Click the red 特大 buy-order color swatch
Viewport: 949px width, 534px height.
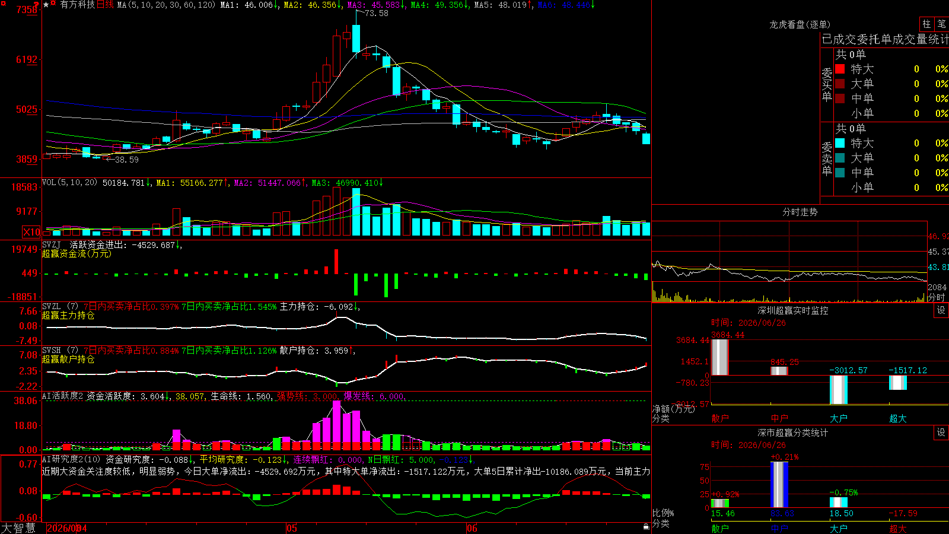pyautogui.click(x=840, y=69)
